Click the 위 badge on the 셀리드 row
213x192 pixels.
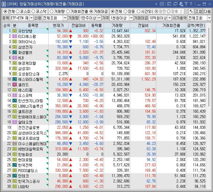click(15, 85)
